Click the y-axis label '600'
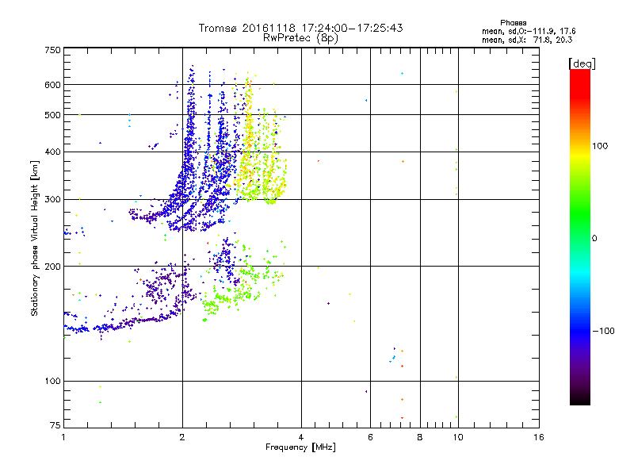 point(52,85)
